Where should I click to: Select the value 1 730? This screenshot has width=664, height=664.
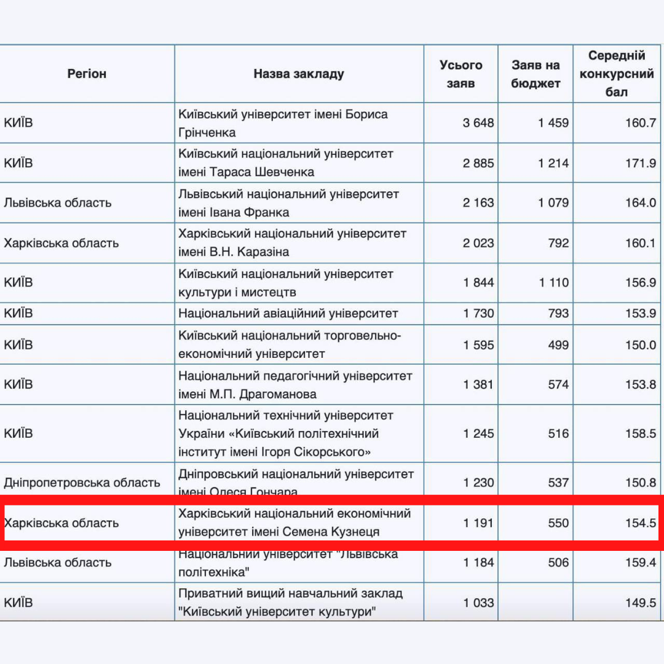click(x=478, y=314)
